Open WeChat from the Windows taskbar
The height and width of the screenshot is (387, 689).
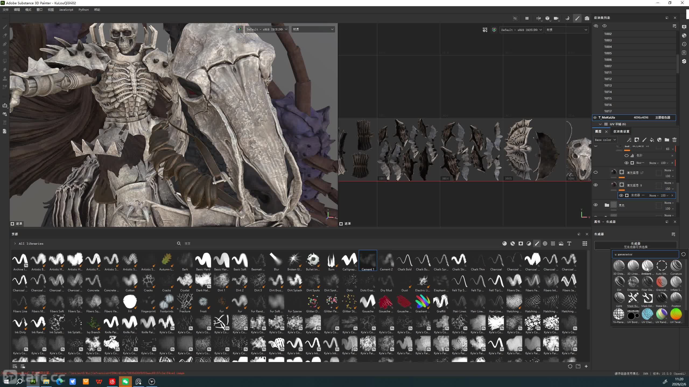[125, 381]
